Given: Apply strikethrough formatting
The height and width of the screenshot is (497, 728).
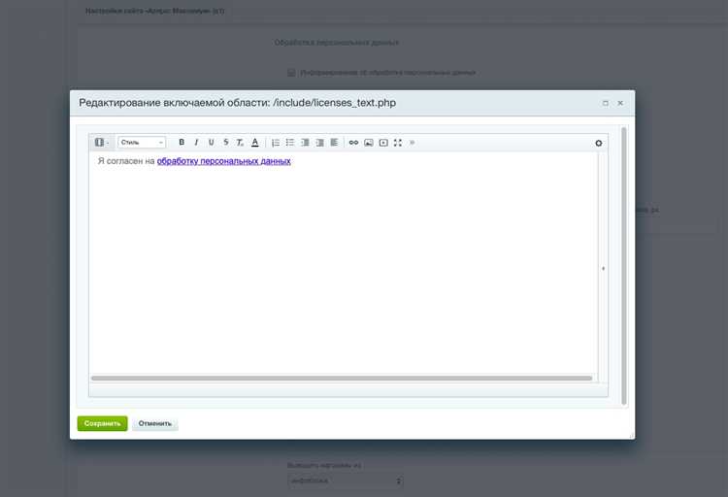Looking at the screenshot, I should [x=225, y=143].
